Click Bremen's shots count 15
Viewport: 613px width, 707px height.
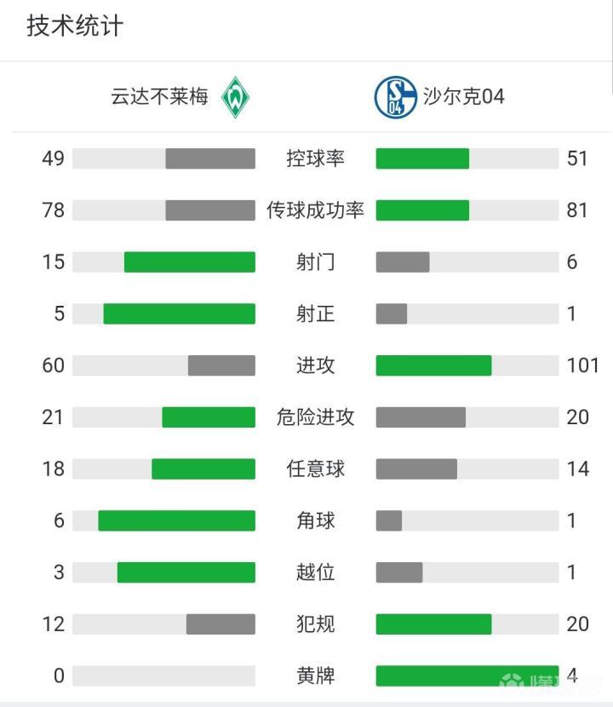54,262
